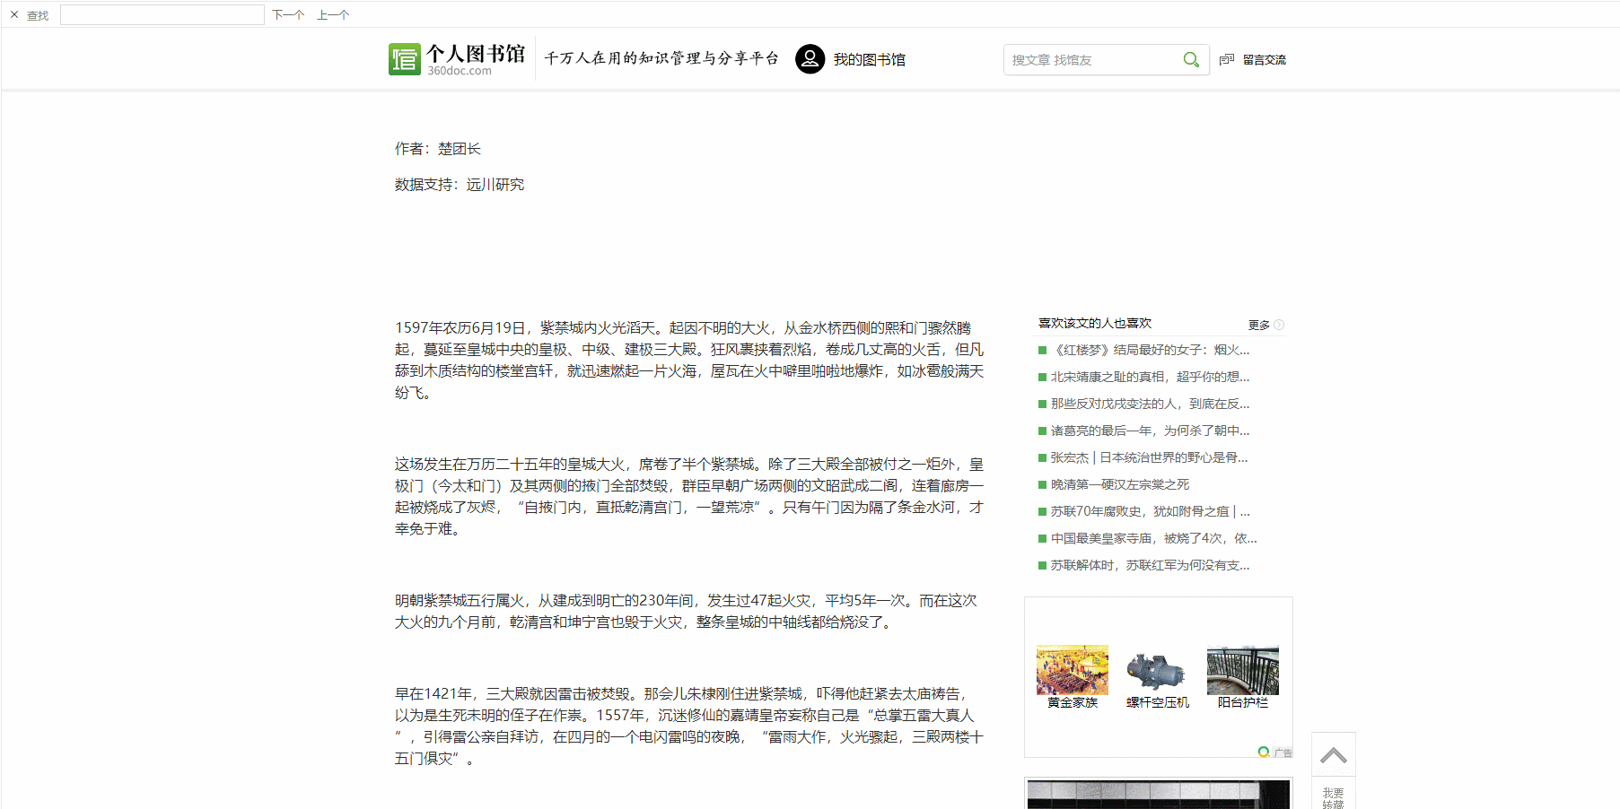
Task: Click the 360doc 个人图书馆 logo icon
Action: click(x=405, y=59)
